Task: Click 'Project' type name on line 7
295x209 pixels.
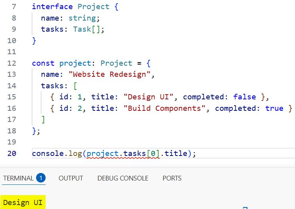Action: click(94, 7)
